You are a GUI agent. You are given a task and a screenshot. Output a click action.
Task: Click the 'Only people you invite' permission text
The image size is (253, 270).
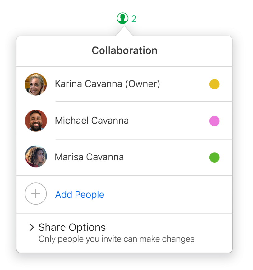116,239
